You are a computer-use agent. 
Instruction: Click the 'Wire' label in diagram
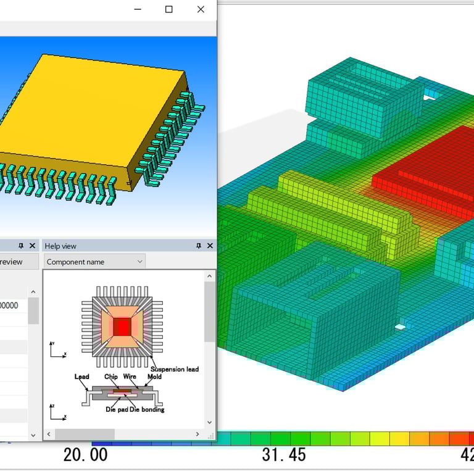(x=130, y=377)
